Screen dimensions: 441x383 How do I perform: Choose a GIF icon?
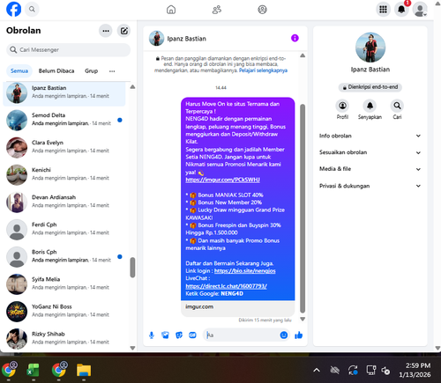point(192,335)
